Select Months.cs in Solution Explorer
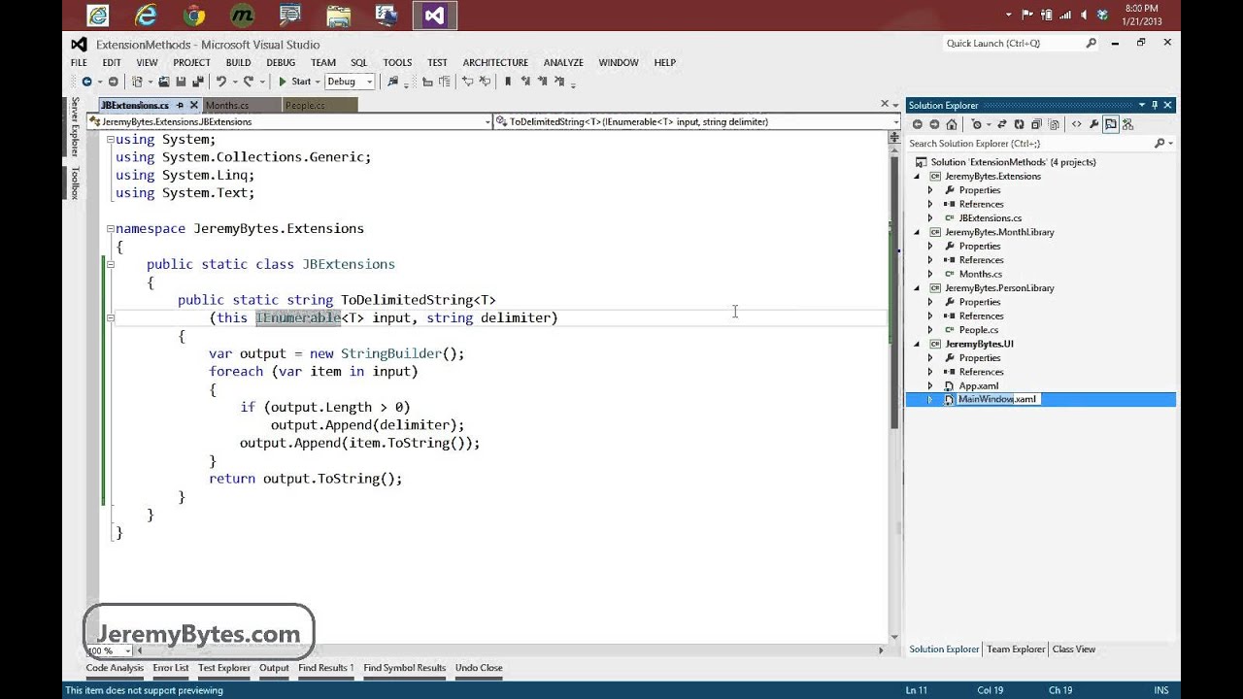Viewport: 1243px width, 699px height. coord(980,274)
